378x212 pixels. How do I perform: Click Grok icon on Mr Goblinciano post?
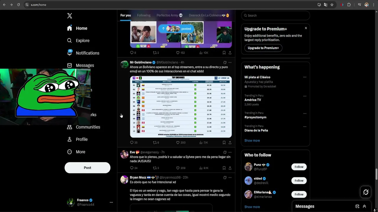[x=225, y=62]
